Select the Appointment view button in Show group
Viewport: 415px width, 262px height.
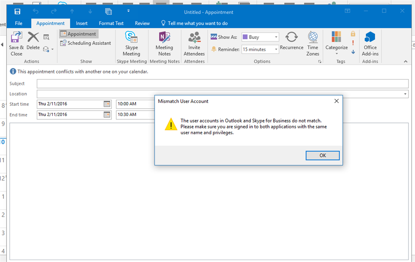(79, 34)
